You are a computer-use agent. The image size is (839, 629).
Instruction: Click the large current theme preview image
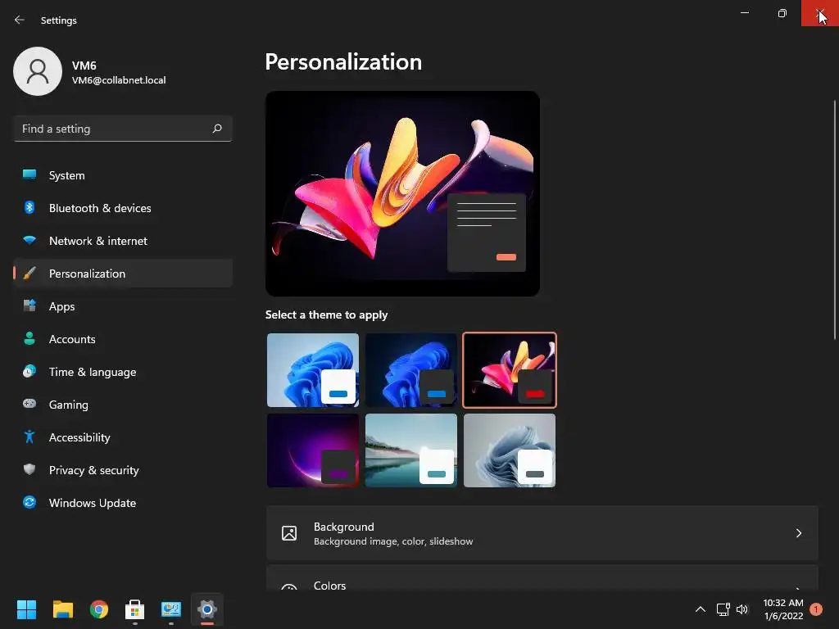pyautogui.click(x=402, y=193)
